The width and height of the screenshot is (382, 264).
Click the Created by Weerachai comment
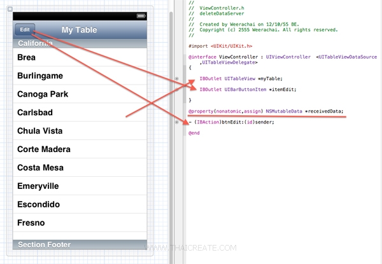(x=244, y=24)
